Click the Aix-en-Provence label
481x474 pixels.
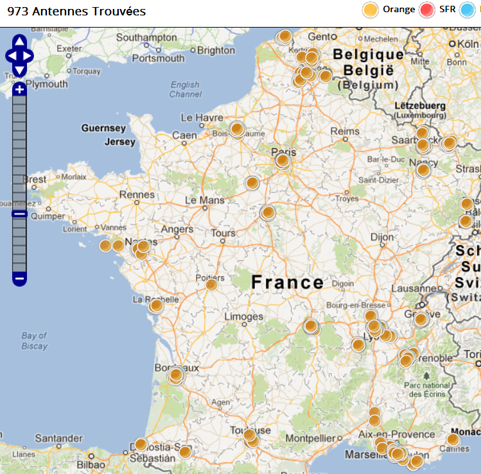tap(397, 434)
